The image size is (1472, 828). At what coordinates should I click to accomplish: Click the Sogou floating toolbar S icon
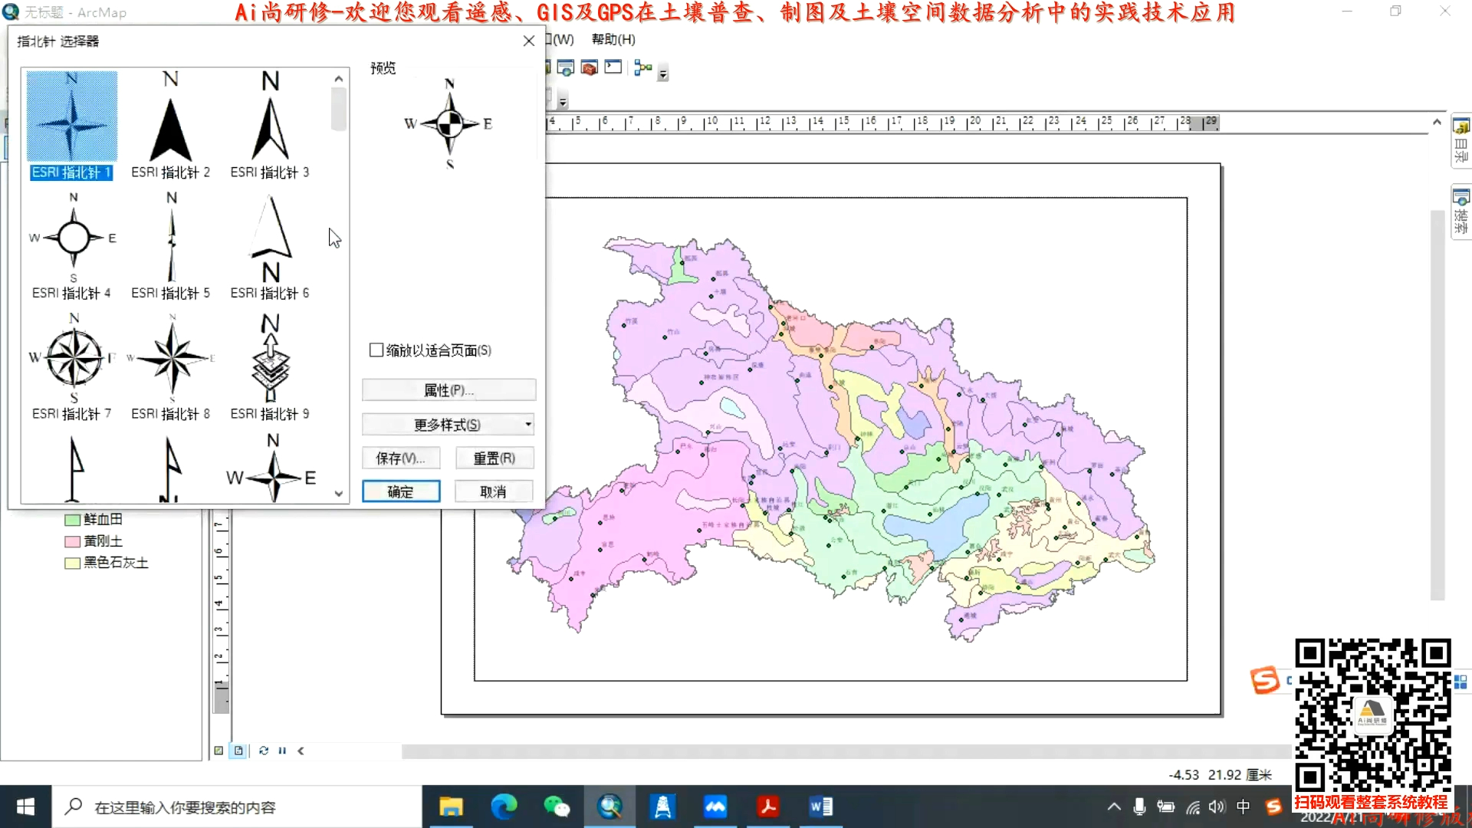click(1264, 680)
